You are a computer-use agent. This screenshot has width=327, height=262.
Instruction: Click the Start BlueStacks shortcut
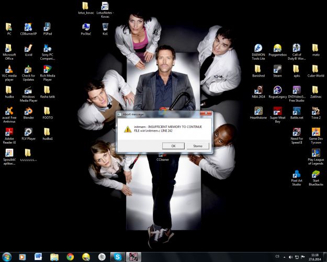tap(315, 178)
